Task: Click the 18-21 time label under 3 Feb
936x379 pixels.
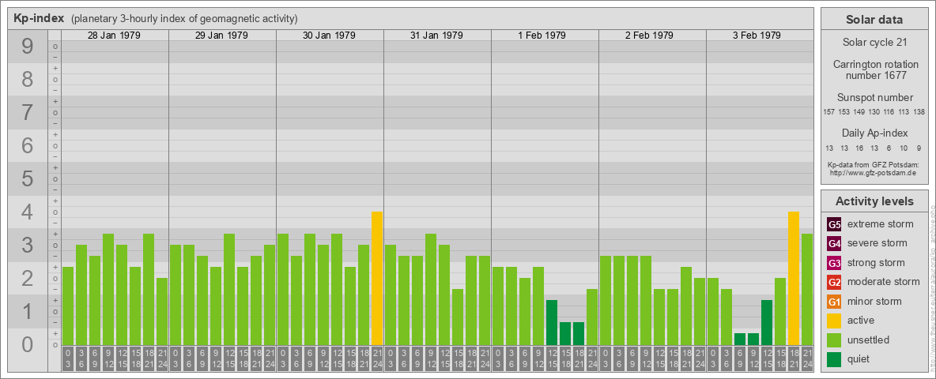Action: pyautogui.click(x=794, y=359)
